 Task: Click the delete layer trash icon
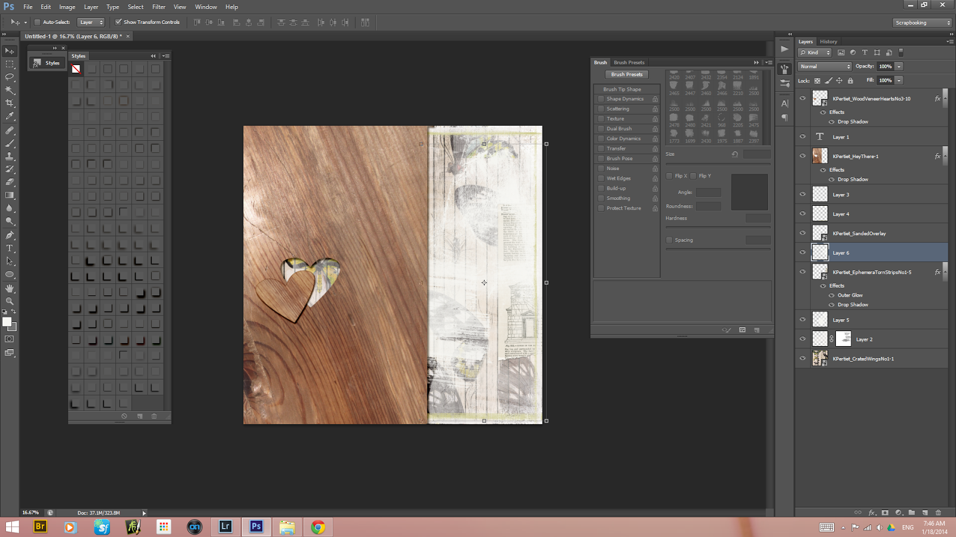point(938,513)
